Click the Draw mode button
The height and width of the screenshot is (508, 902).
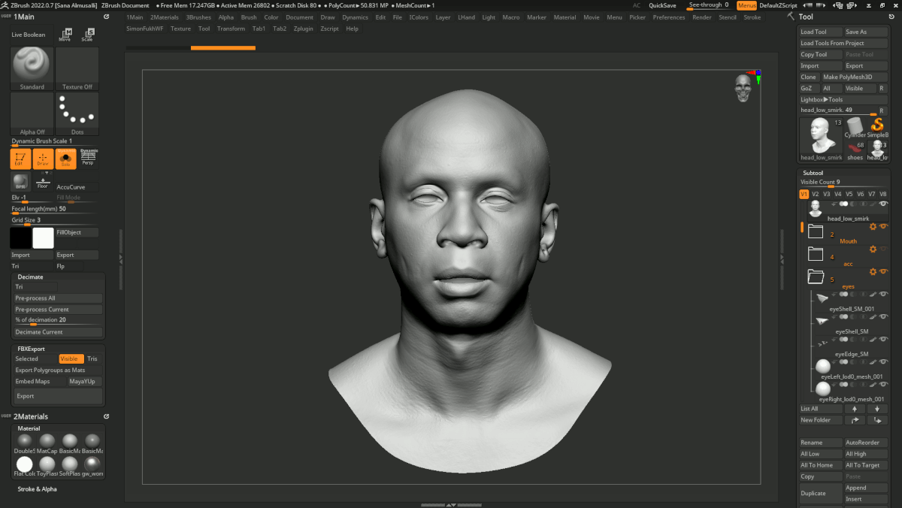click(x=43, y=159)
